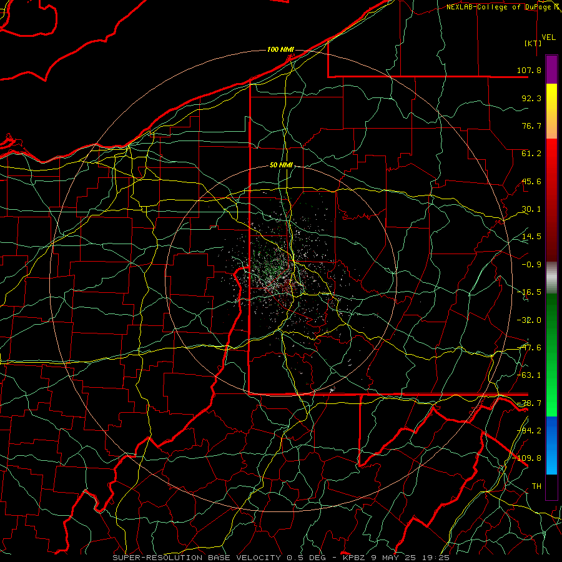Select the VEL legend title
This screenshot has width=562, height=562.
548,37
